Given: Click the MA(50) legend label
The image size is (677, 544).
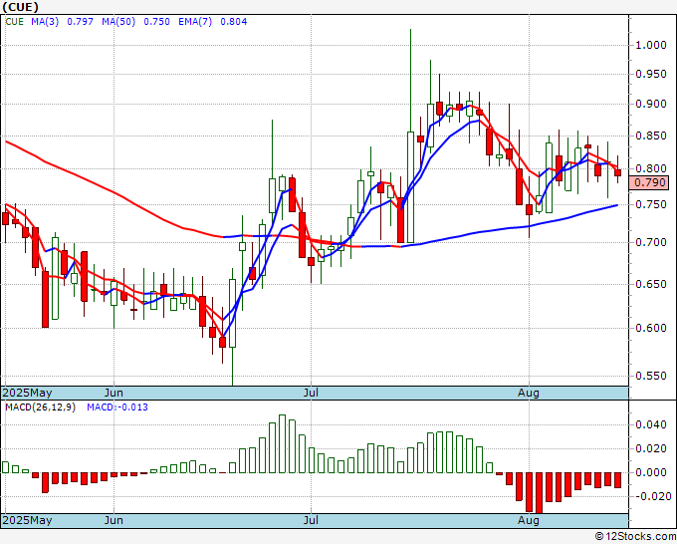Looking at the screenshot, I should (x=118, y=22).
